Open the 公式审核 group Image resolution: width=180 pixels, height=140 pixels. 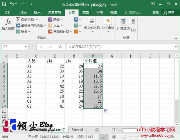(108, 25)
